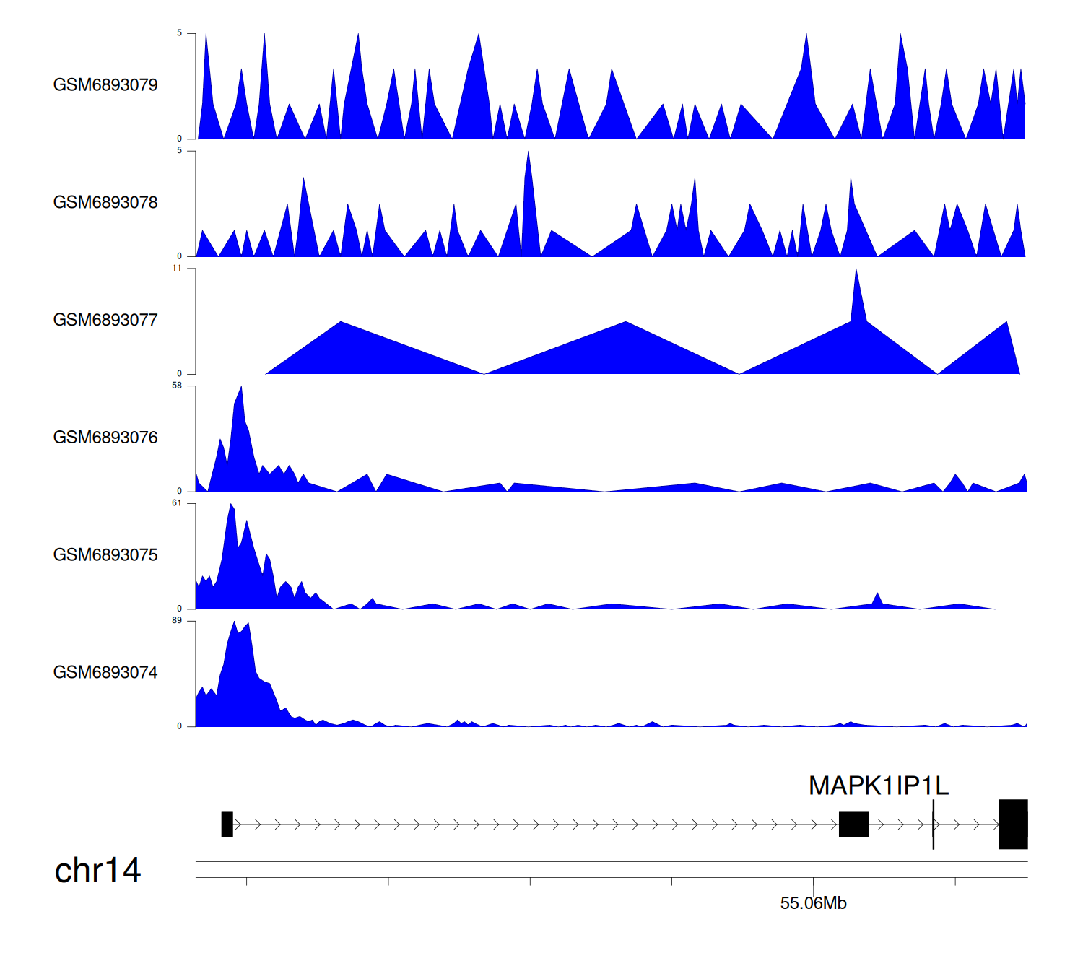Click the GSM6893079 track label
Viewport: 1083px width, 953px height.
[105, 85]
